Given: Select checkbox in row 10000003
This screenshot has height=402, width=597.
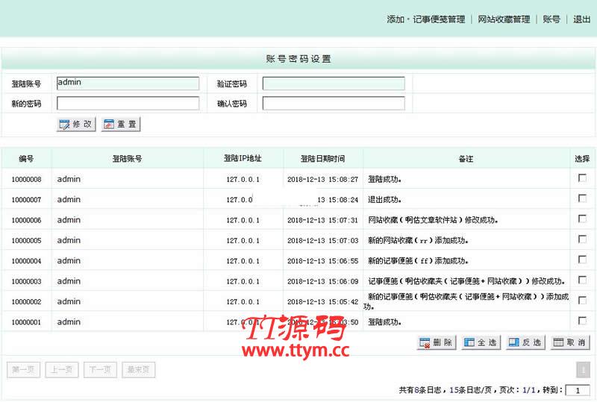Looking at the screenshot, I should pyautogui.click(x=582, y=280).
